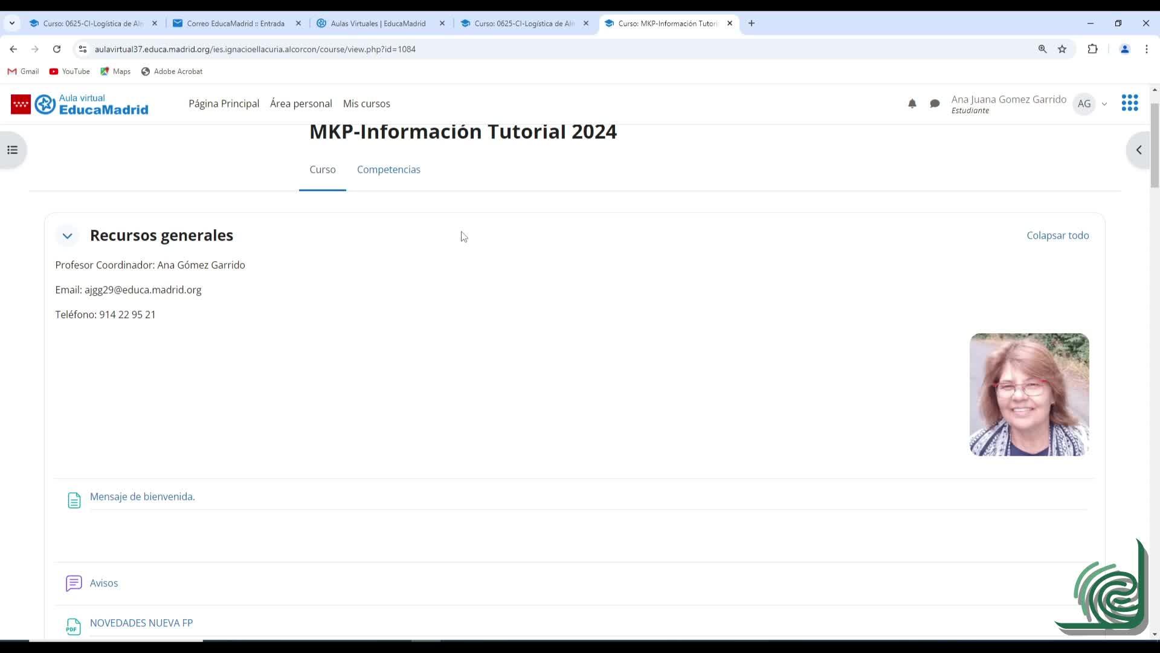
Task: Bookmark this page with star icon
Action: [x=1062, y=49]
